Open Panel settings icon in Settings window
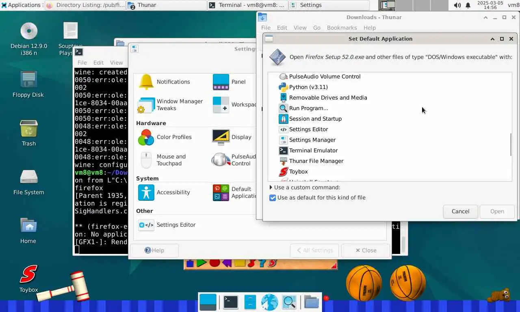 click(221, 82)
